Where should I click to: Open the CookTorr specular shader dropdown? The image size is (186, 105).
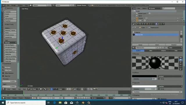pyautogui.click(x=170, y=86)
